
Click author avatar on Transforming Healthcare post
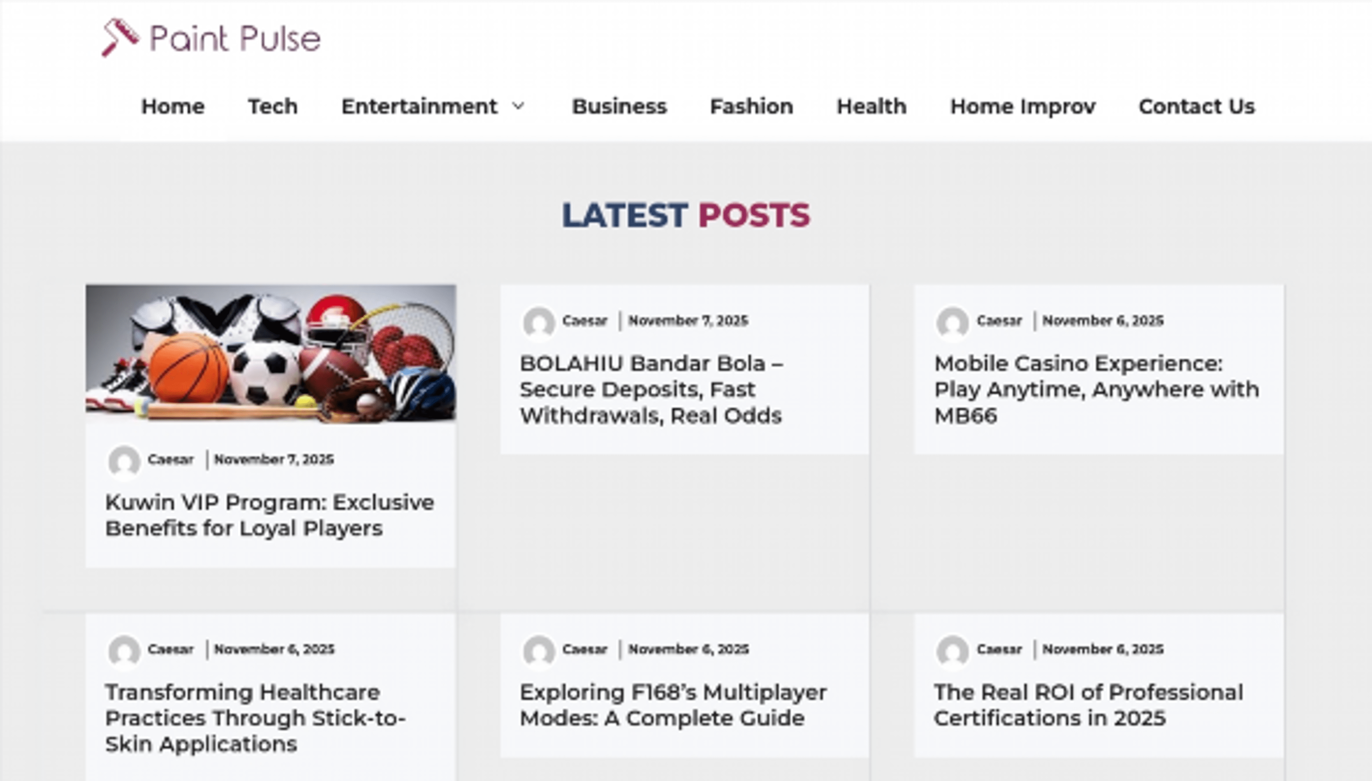(124, 650)
